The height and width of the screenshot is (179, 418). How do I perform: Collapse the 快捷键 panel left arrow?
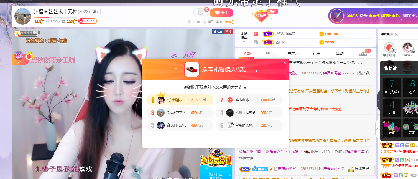point(379,100)
